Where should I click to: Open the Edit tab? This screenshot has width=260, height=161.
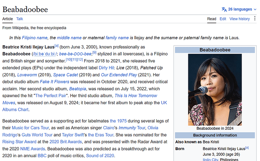coord(223,19)
